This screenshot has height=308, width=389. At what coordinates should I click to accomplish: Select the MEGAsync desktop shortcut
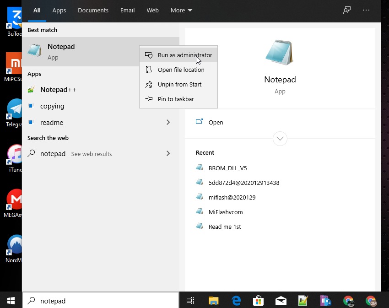point(13,204)
